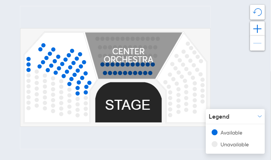Pick rightmost seat in front Center Orchestra row
Image resolution: width=271 pixels, height=160 pixels.
(150, 73)
